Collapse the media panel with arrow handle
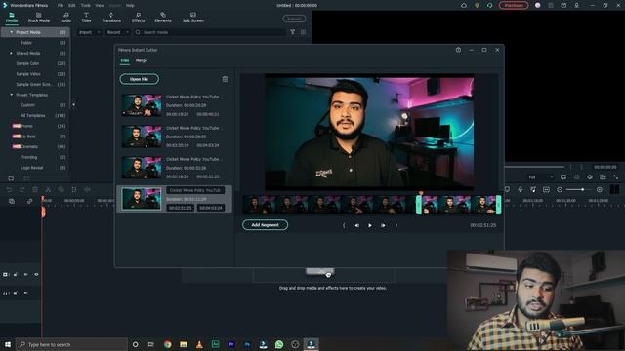The image size is (625, 351). (73, 104)
